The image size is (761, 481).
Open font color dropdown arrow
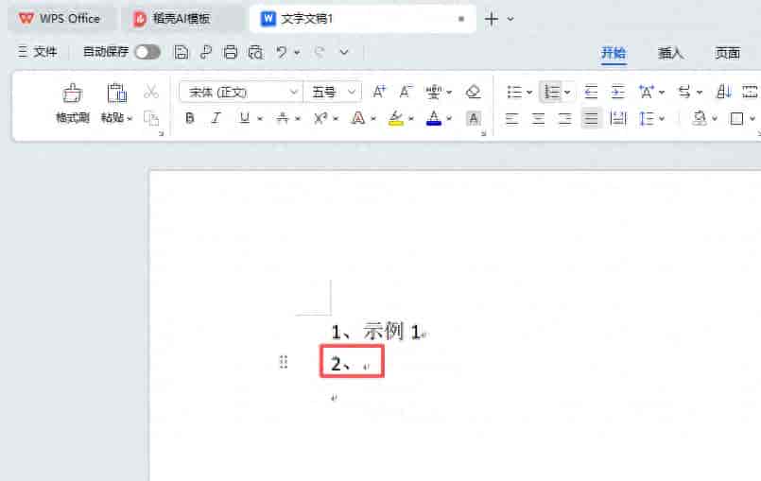(x=449, y=118)
